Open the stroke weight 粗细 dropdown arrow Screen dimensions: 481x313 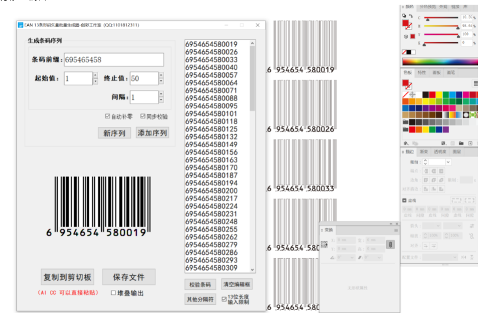448,162
